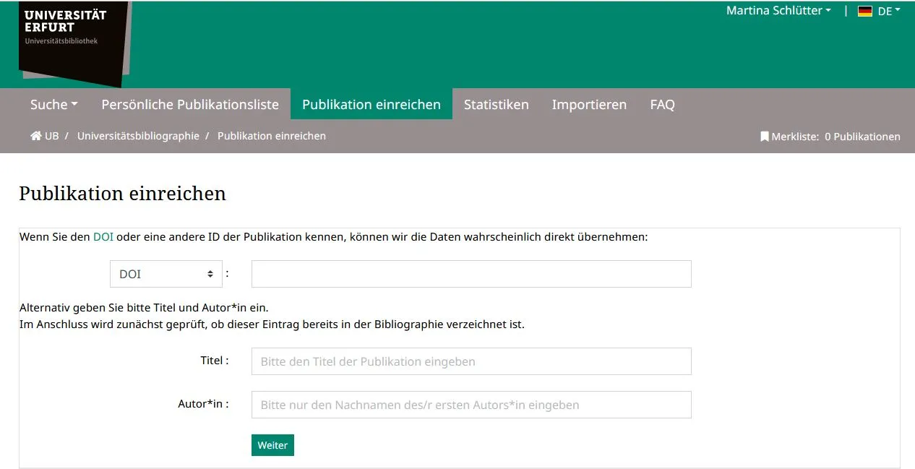
Task: Click the home icon in breadcrumb
Action: point(35,136)
